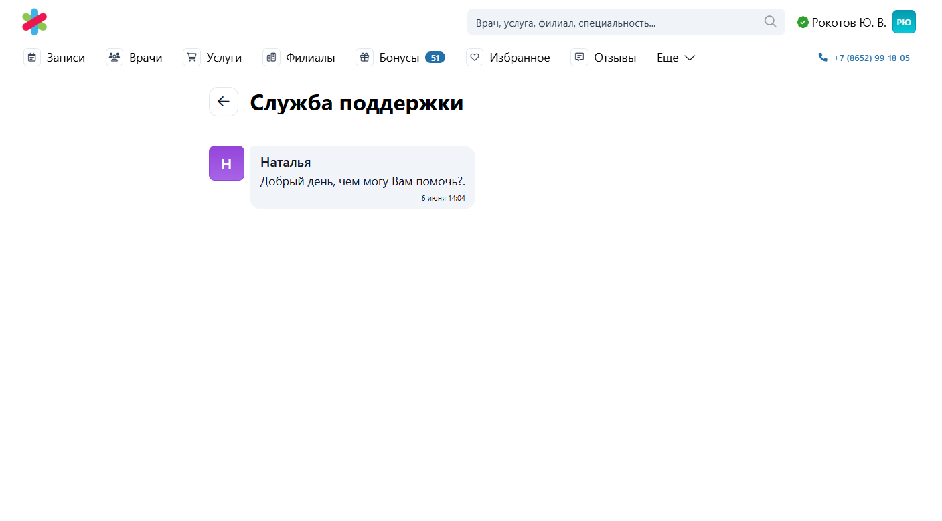Open the Записи menu item

[66, 58]
